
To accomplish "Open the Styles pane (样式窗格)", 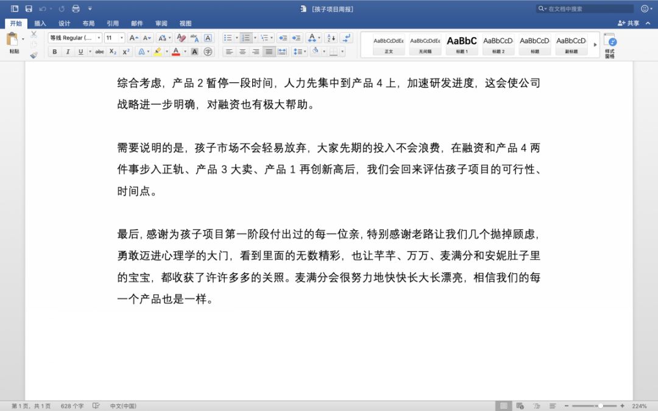I will tap(611, 46).
